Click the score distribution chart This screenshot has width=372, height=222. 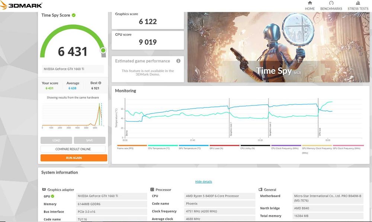point(73,115)
